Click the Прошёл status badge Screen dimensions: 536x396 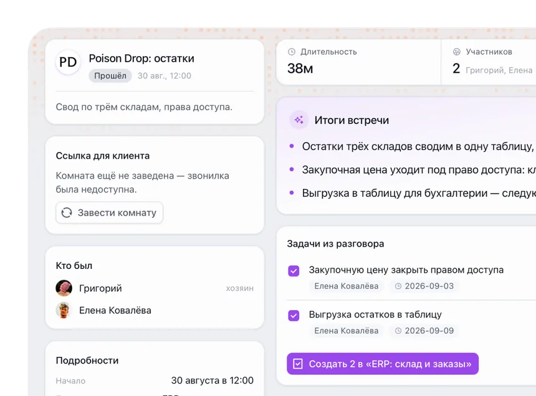[110, 76]
